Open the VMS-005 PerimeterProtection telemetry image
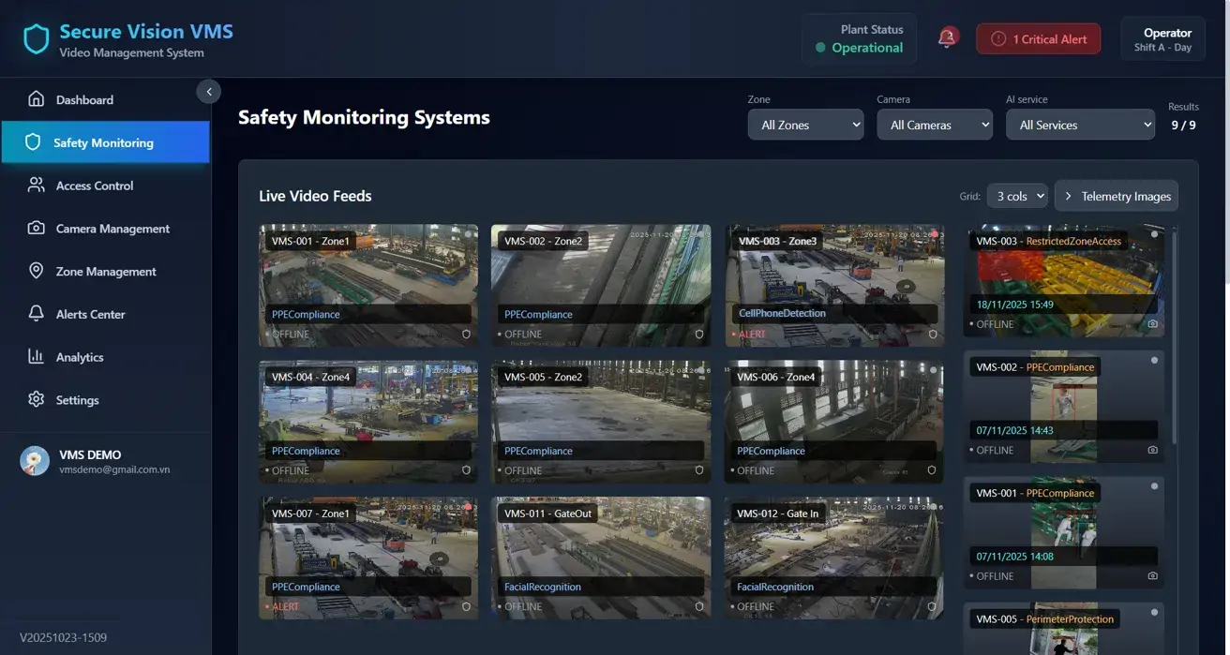The image size is (1230, 655). coord(1064,629)
